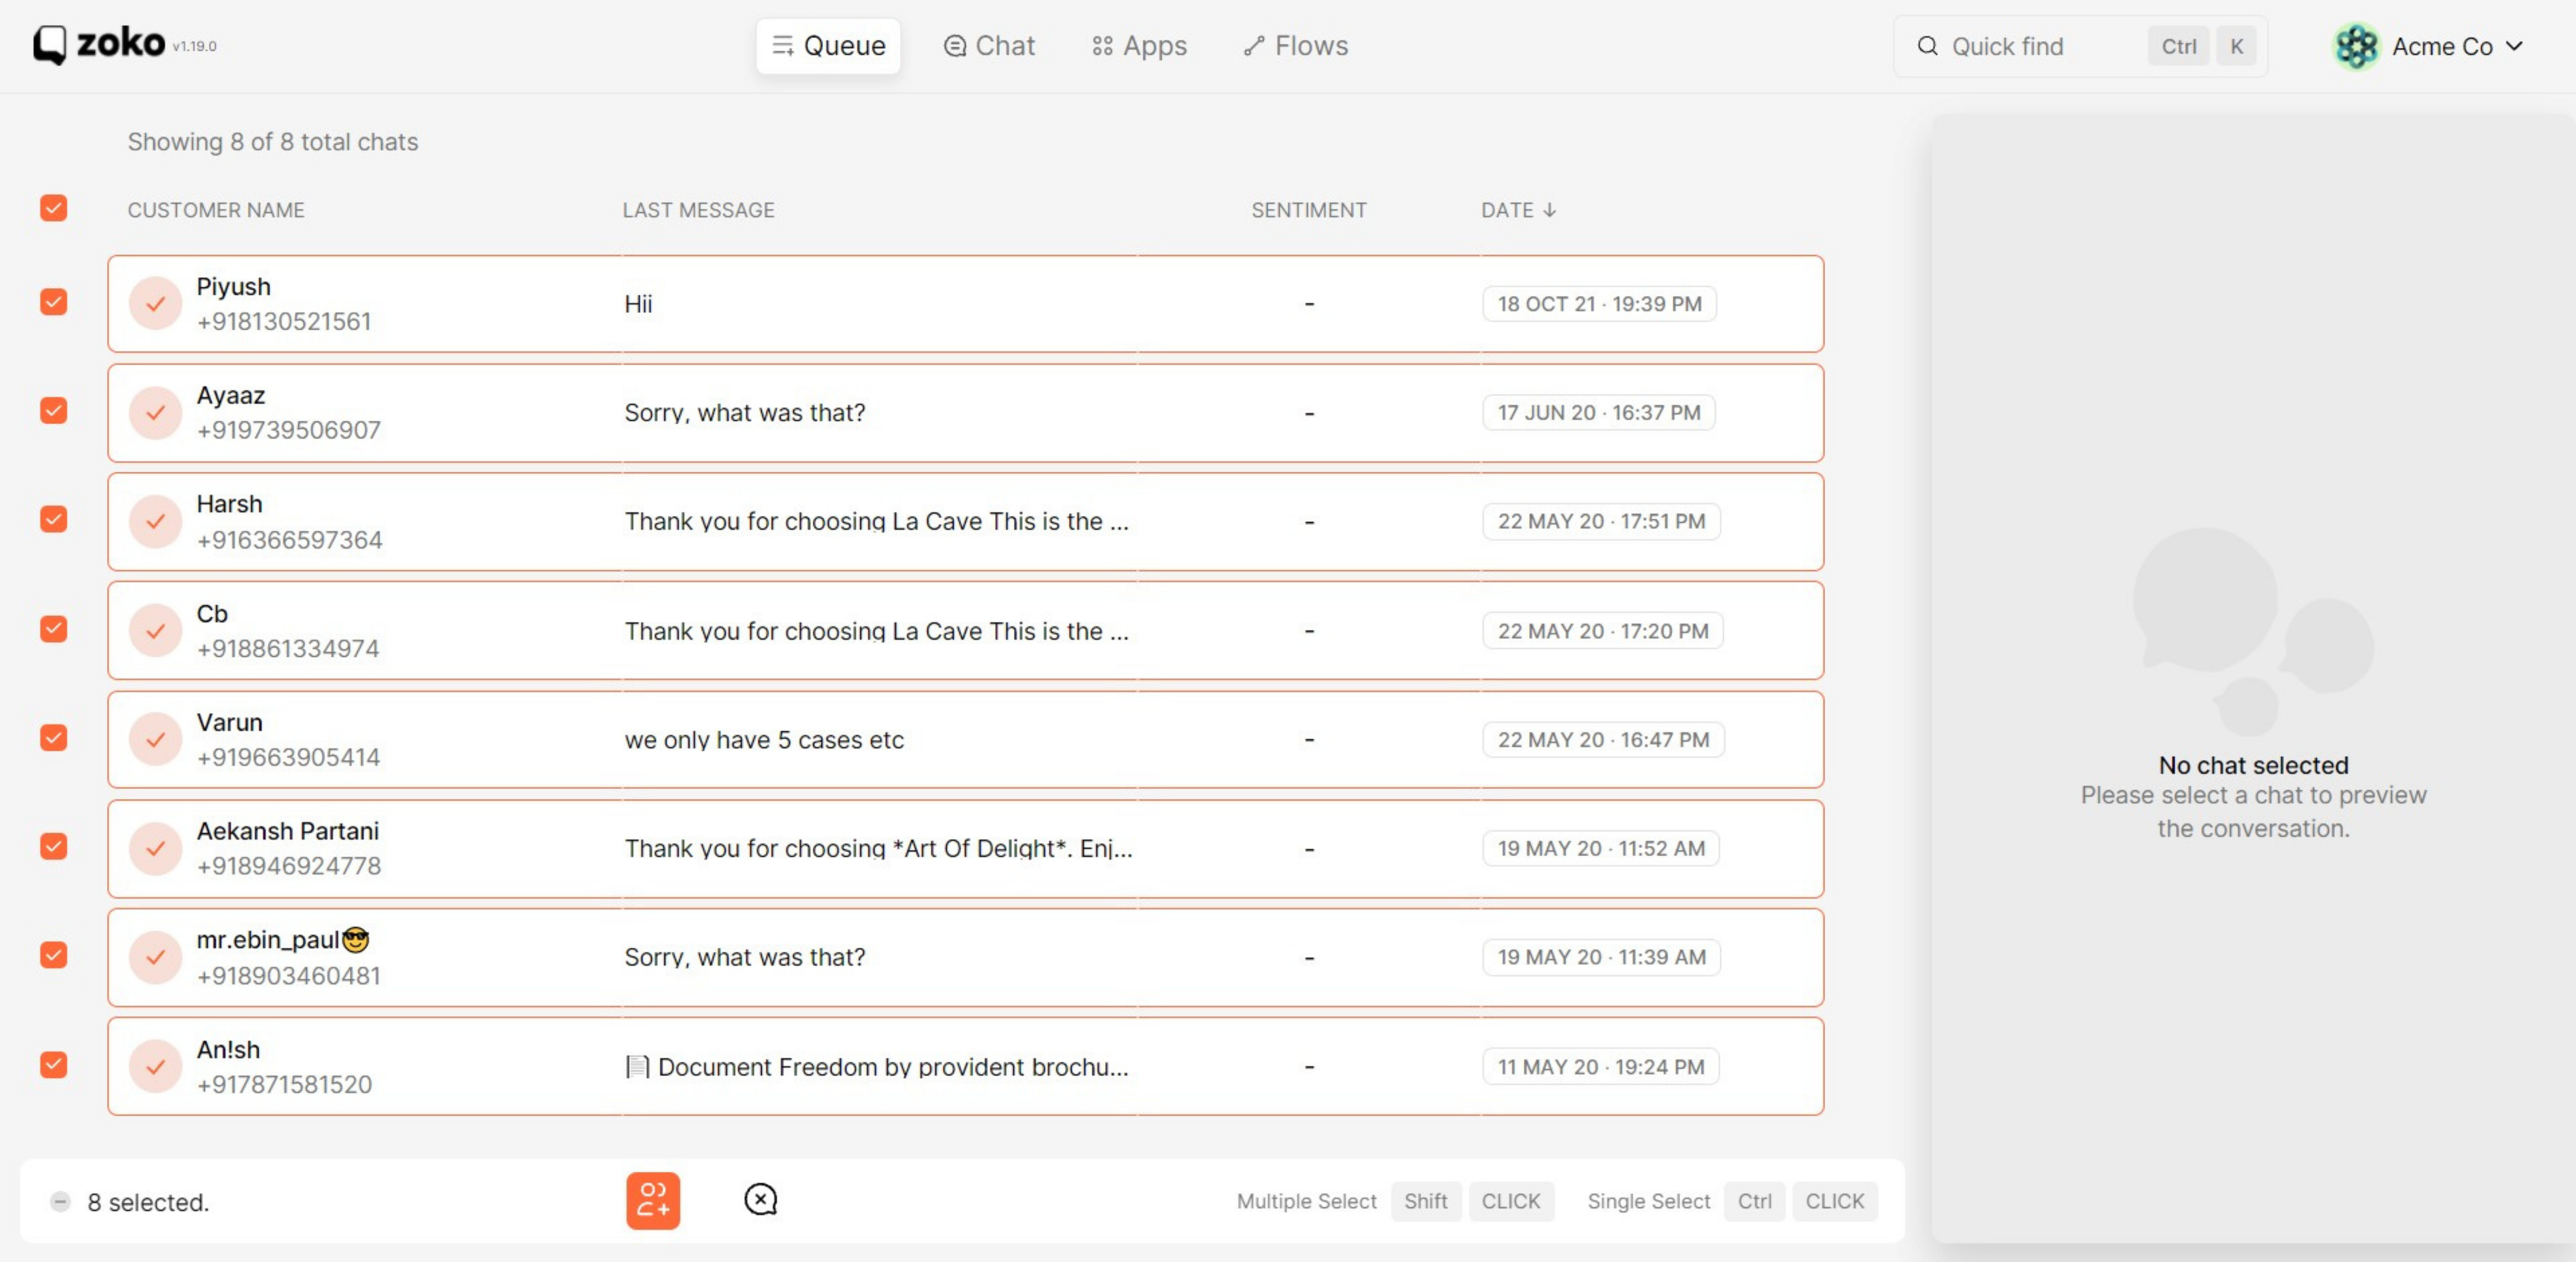
Task: Click the version label v1.19.0
Action: pyautogui.click(x=194, y=46)
